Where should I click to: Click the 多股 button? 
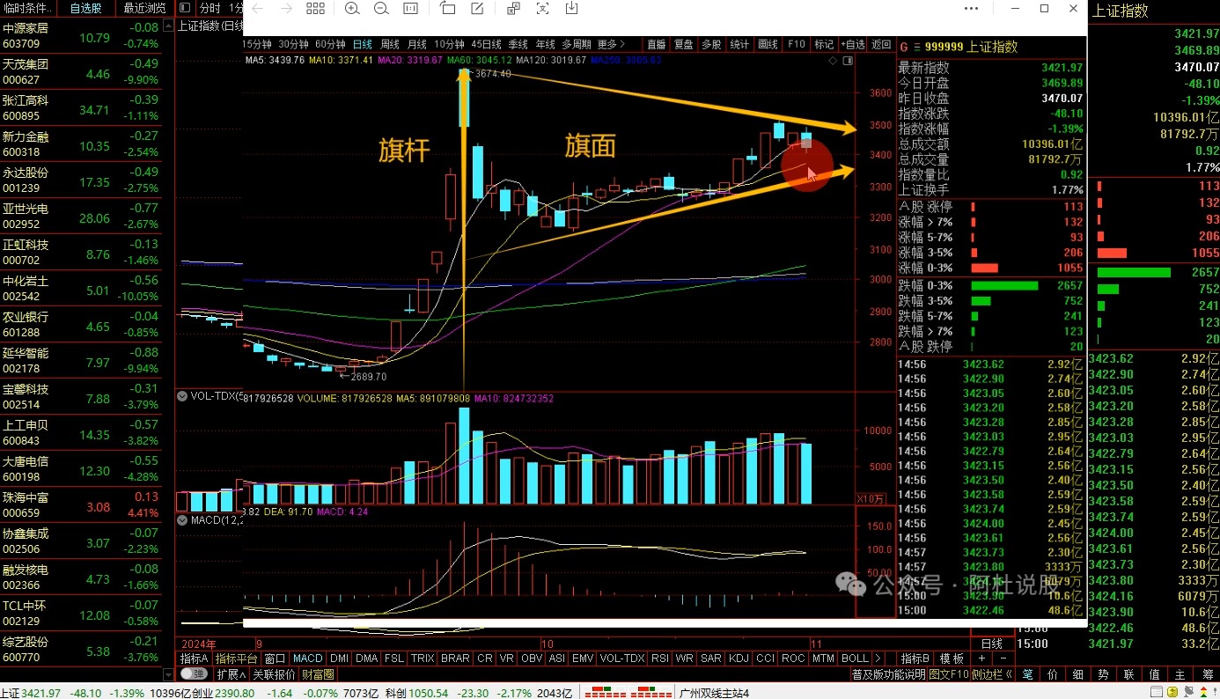[x=712, y=44]
